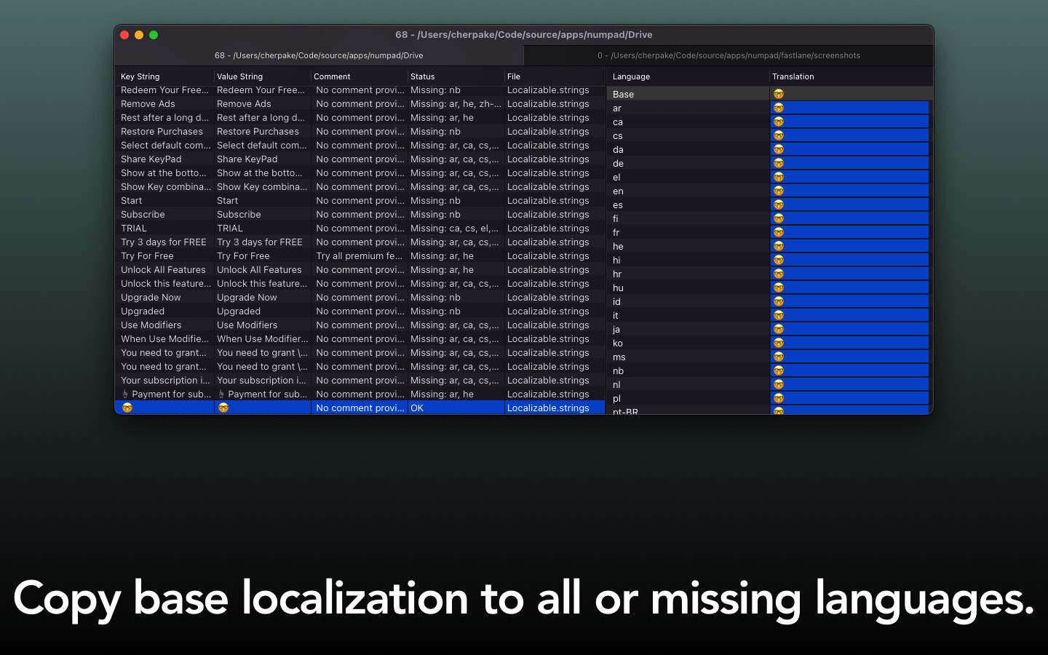Click the emoji translation for en
Image resolution: width=1048 pixels, height=655 pixels.
coord(779,191)
